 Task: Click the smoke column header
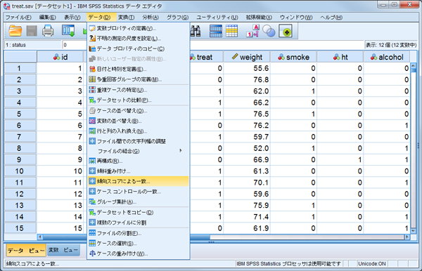[293, 57]
